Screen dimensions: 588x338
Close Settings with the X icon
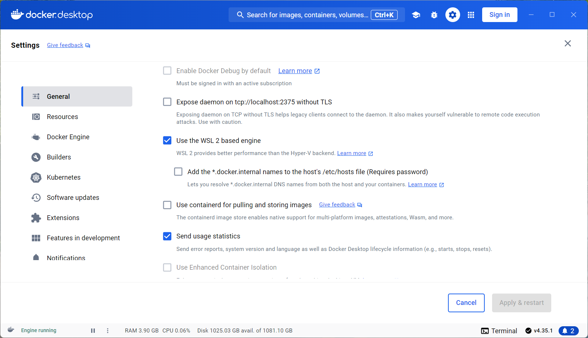568,43
